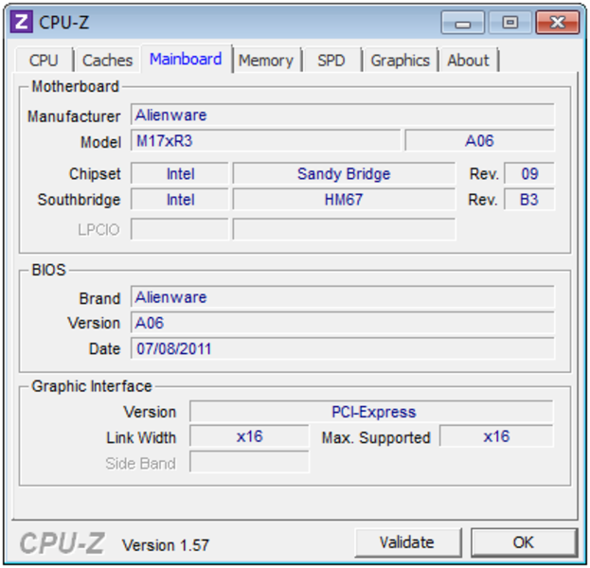Click the Validate button
Screen dimensions: 590x568
(x=407, y=542)
